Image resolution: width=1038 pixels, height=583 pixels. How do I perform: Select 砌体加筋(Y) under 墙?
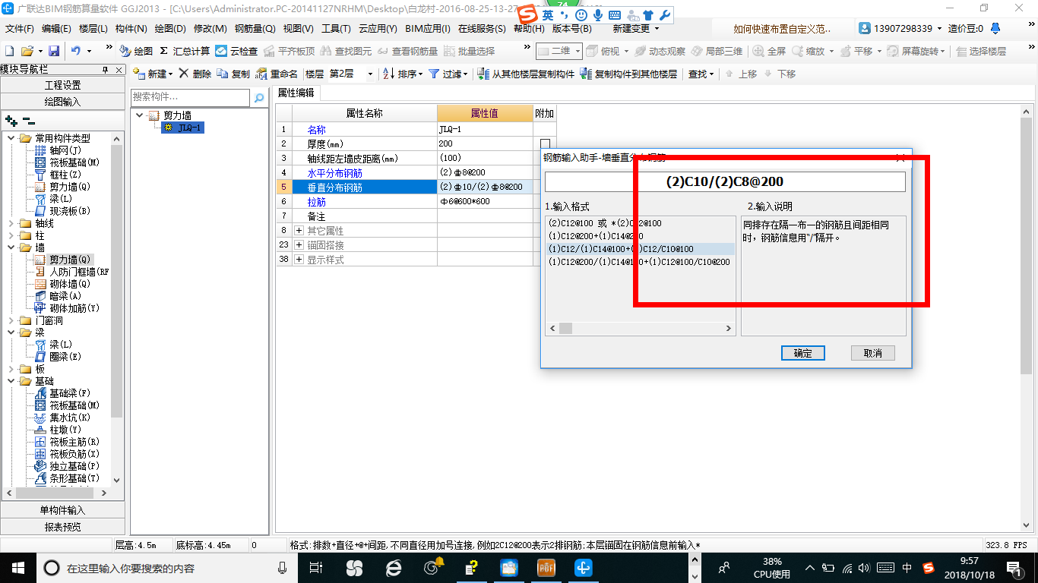[x=68, y=308]
